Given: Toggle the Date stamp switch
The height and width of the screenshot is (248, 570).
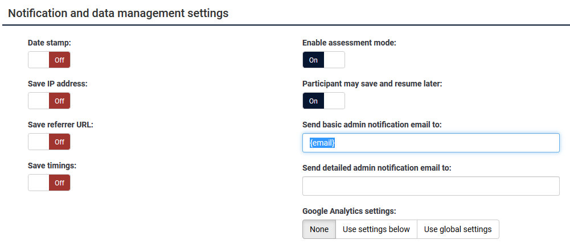Looking at the screenshot, I should (49, 60).
